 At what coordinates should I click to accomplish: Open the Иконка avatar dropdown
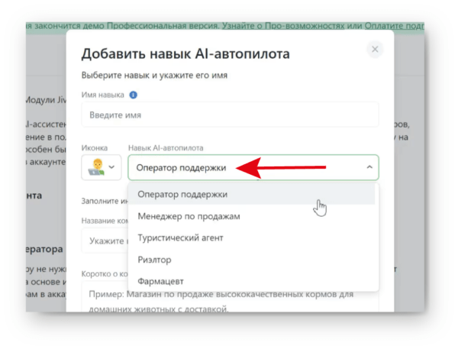[x=102, y=167]
